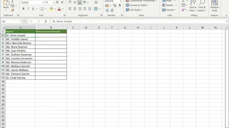Open fill color dropdown arrow
Image resolution: width=229 pixels, height=128 pixels.
tap(55, 9)
